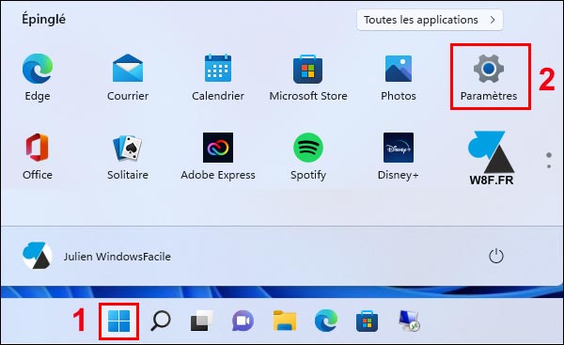
Task: Open the Paramètres settings app
Action: tap(489, 77)
